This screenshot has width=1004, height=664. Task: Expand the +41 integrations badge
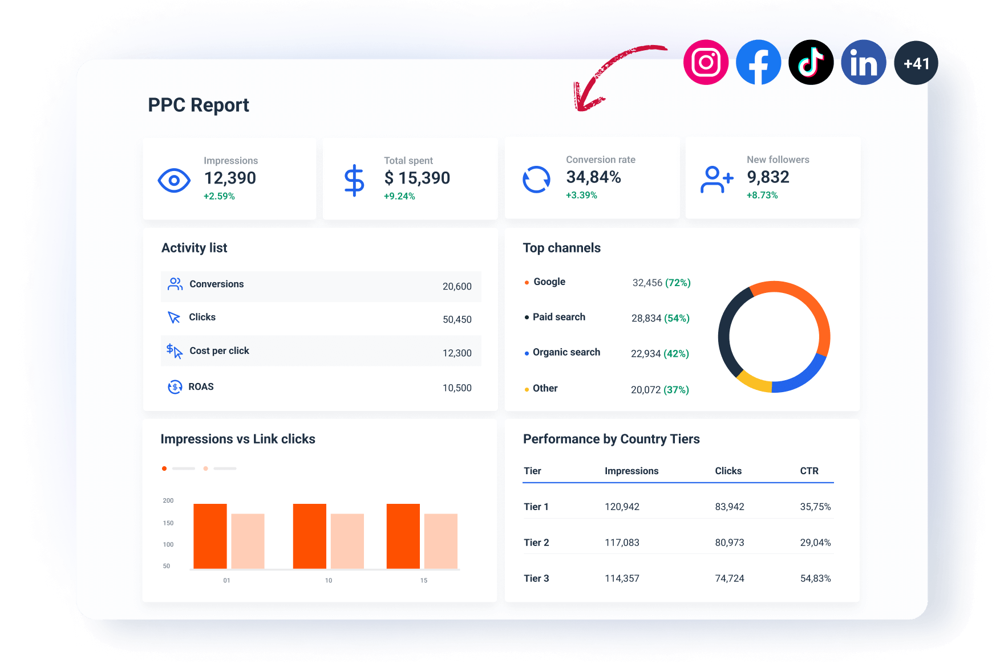point(916,63)
